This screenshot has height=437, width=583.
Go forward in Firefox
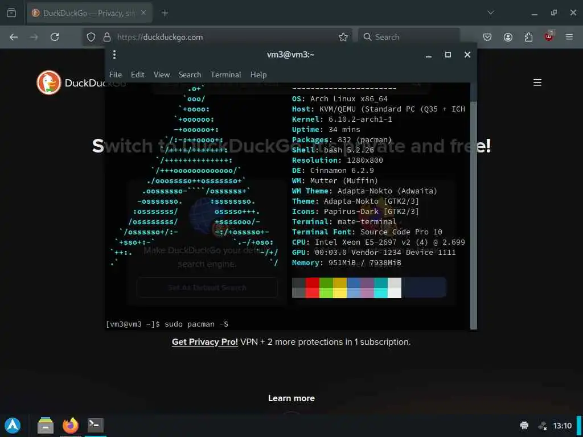point(34,37)
